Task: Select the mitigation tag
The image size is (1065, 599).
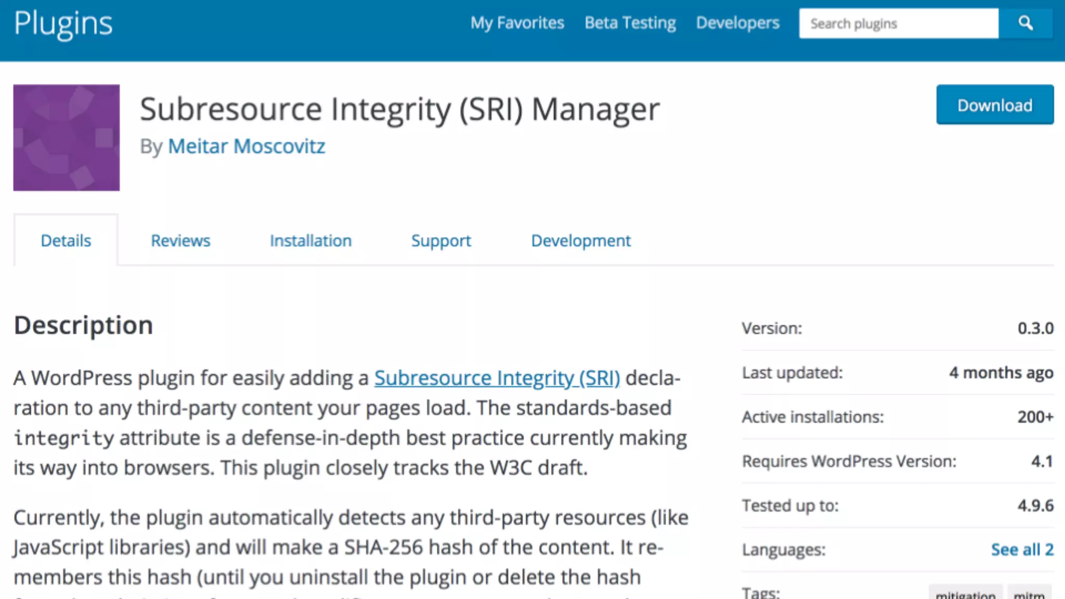Action: click(x=965, y=594)
